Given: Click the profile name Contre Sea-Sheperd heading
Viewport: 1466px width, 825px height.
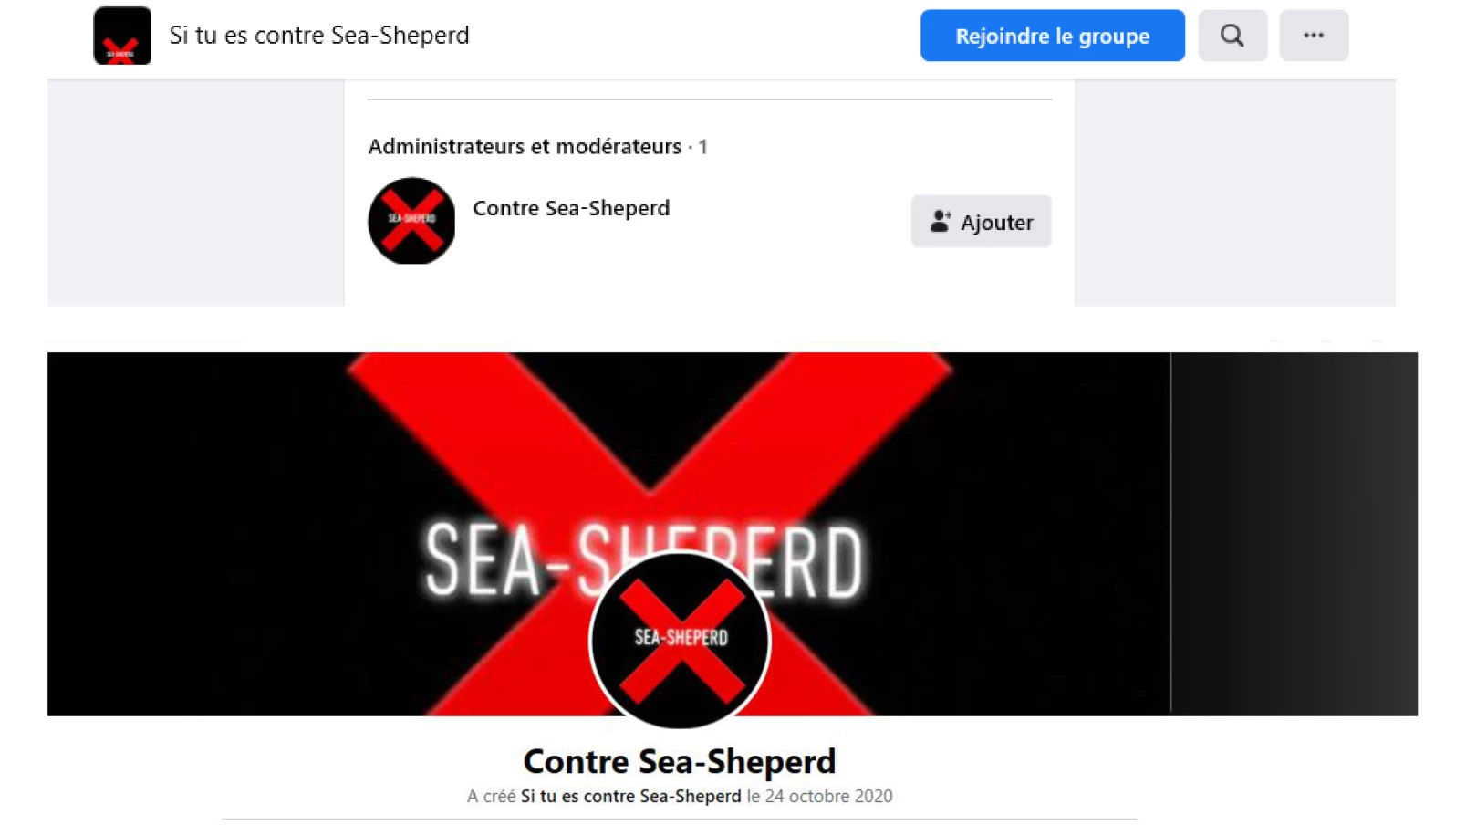Looking at the screenshot, I should (680, 761).
